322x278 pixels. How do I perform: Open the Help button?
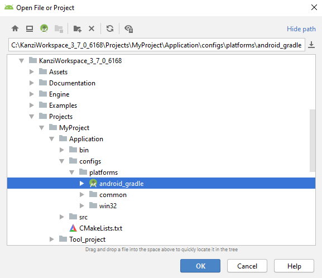294,266
